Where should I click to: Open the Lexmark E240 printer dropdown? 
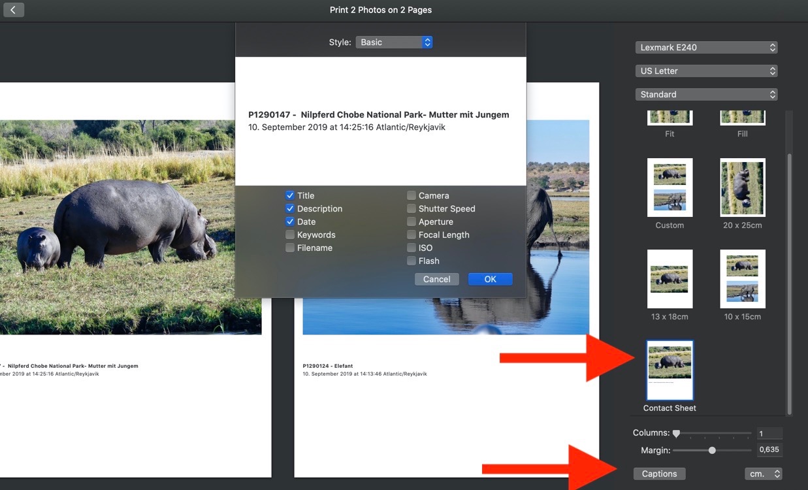coord(706,47)
